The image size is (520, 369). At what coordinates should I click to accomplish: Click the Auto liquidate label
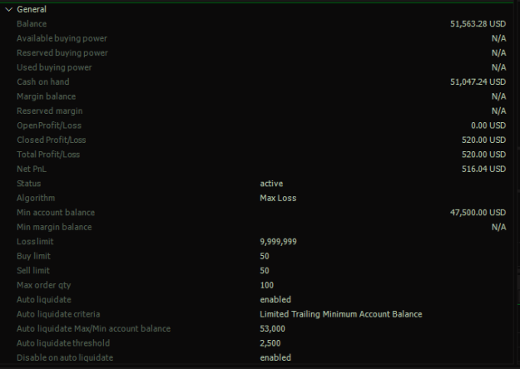(x=44, y=300)
